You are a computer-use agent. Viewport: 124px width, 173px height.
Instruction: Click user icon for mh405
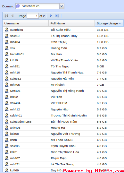(x=7, y=84)
